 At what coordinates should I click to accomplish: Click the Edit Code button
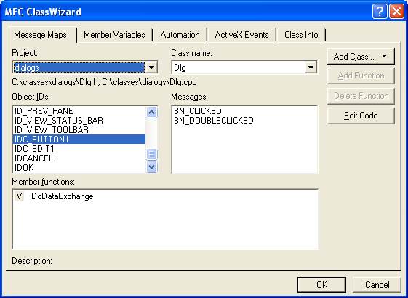point(361,116)
